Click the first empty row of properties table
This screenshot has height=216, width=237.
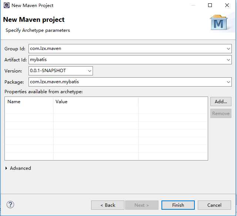[106, 110]
